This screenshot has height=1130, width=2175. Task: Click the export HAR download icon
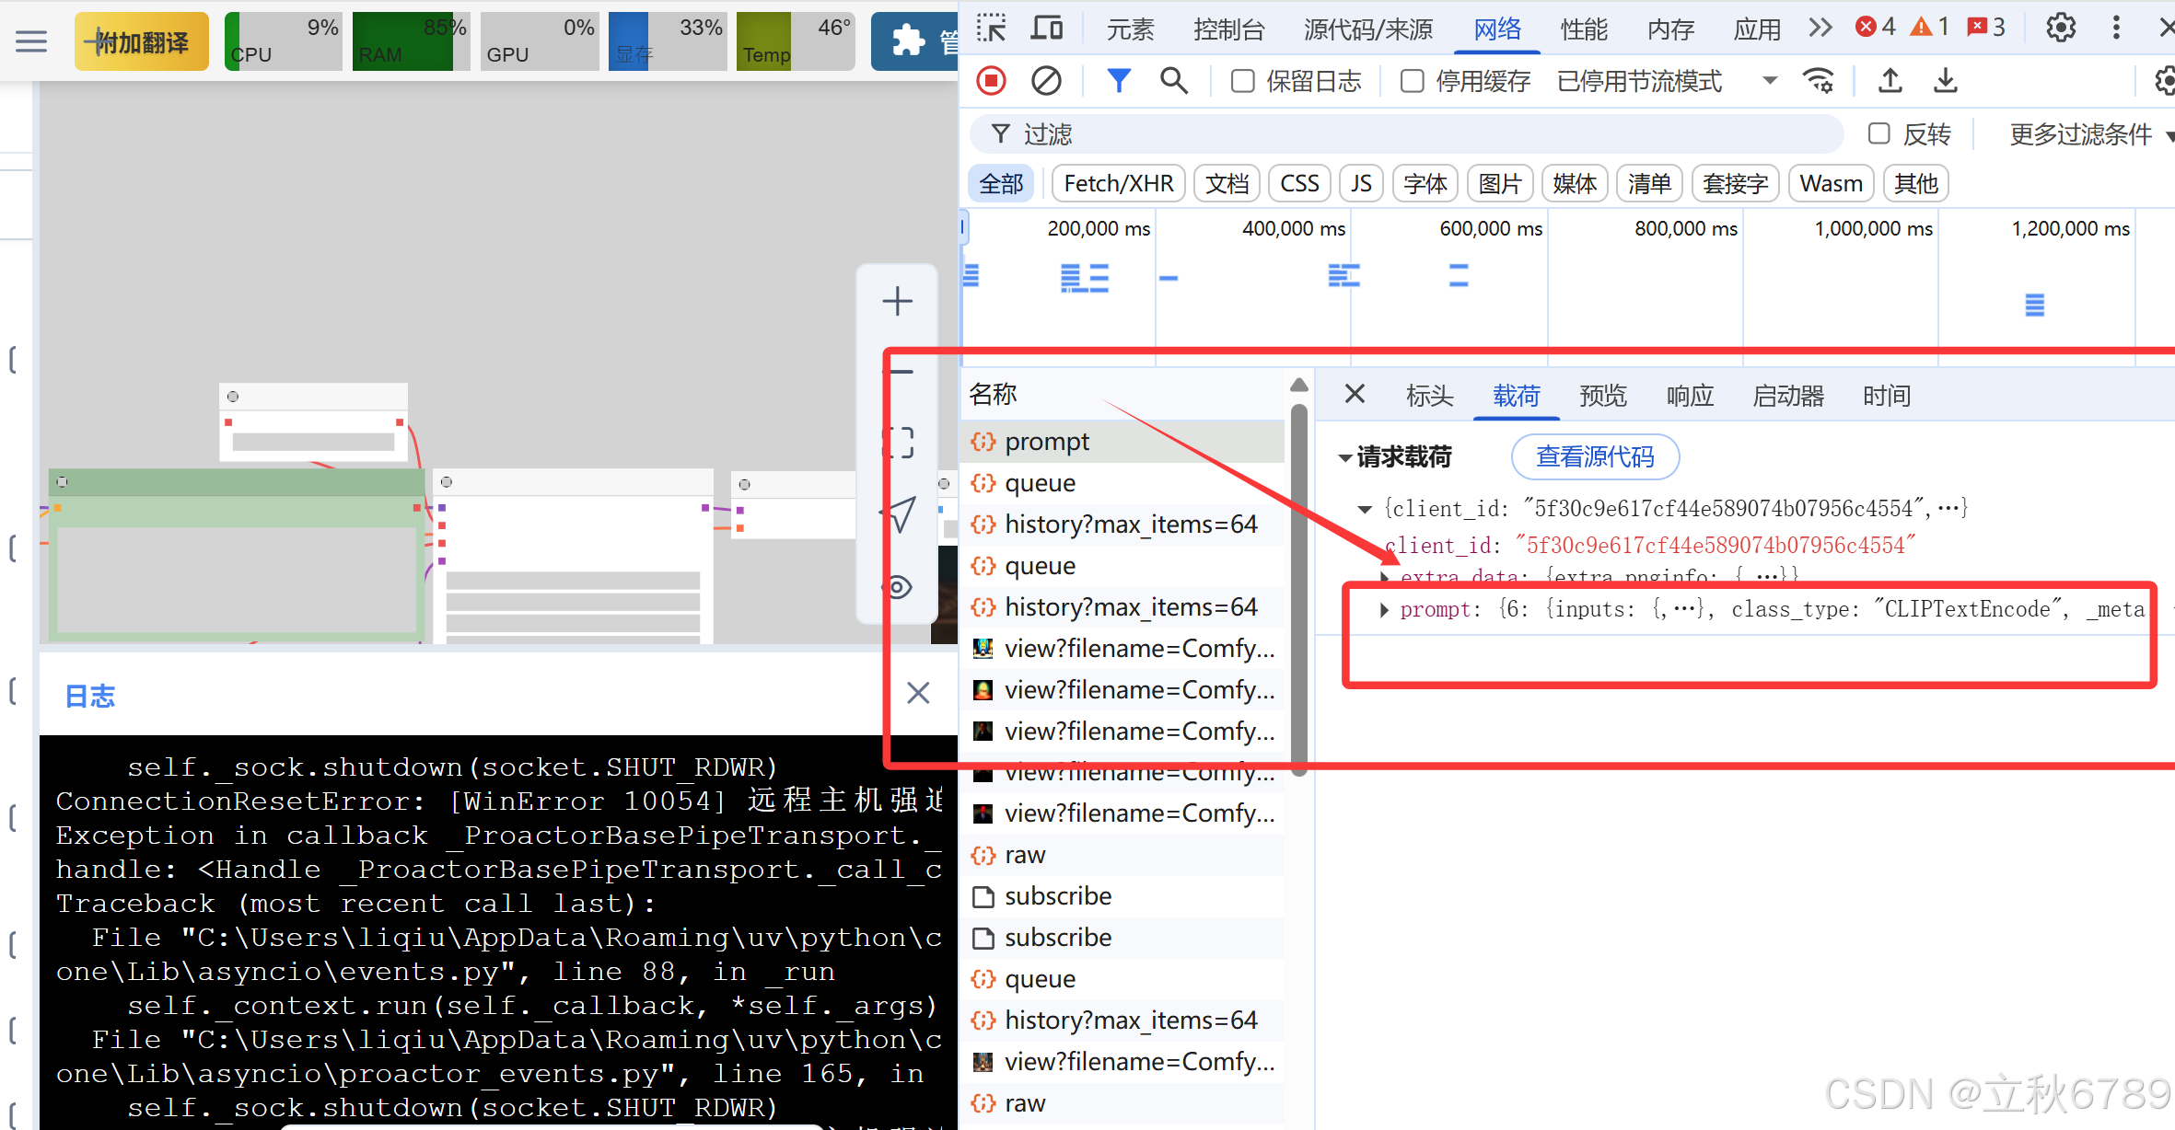[x=1945, y=81]
